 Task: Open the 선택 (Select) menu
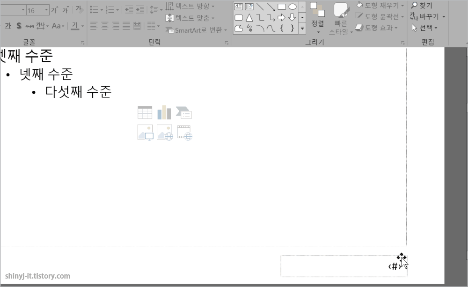424,28
